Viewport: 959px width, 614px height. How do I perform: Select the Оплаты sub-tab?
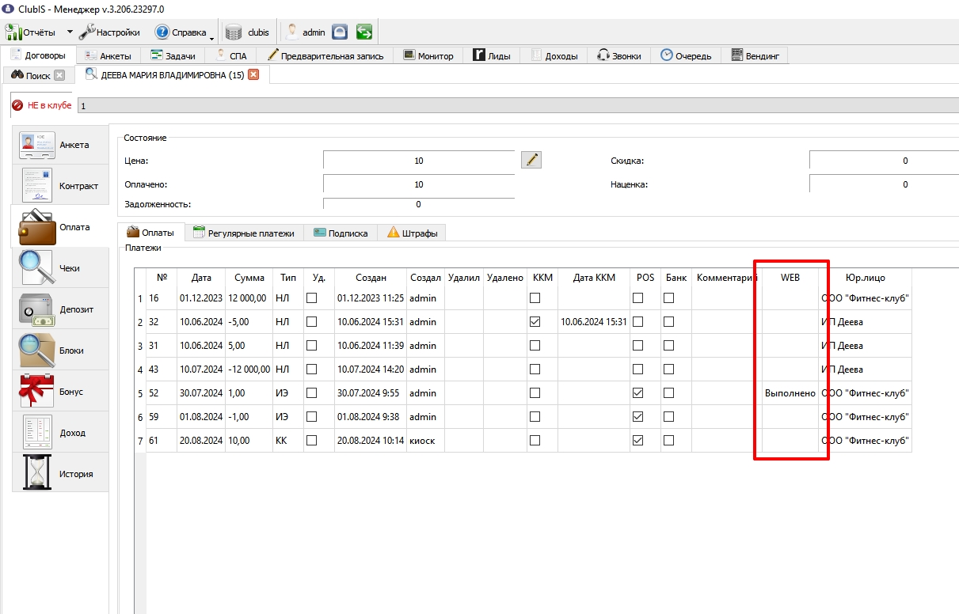[151, 233]
